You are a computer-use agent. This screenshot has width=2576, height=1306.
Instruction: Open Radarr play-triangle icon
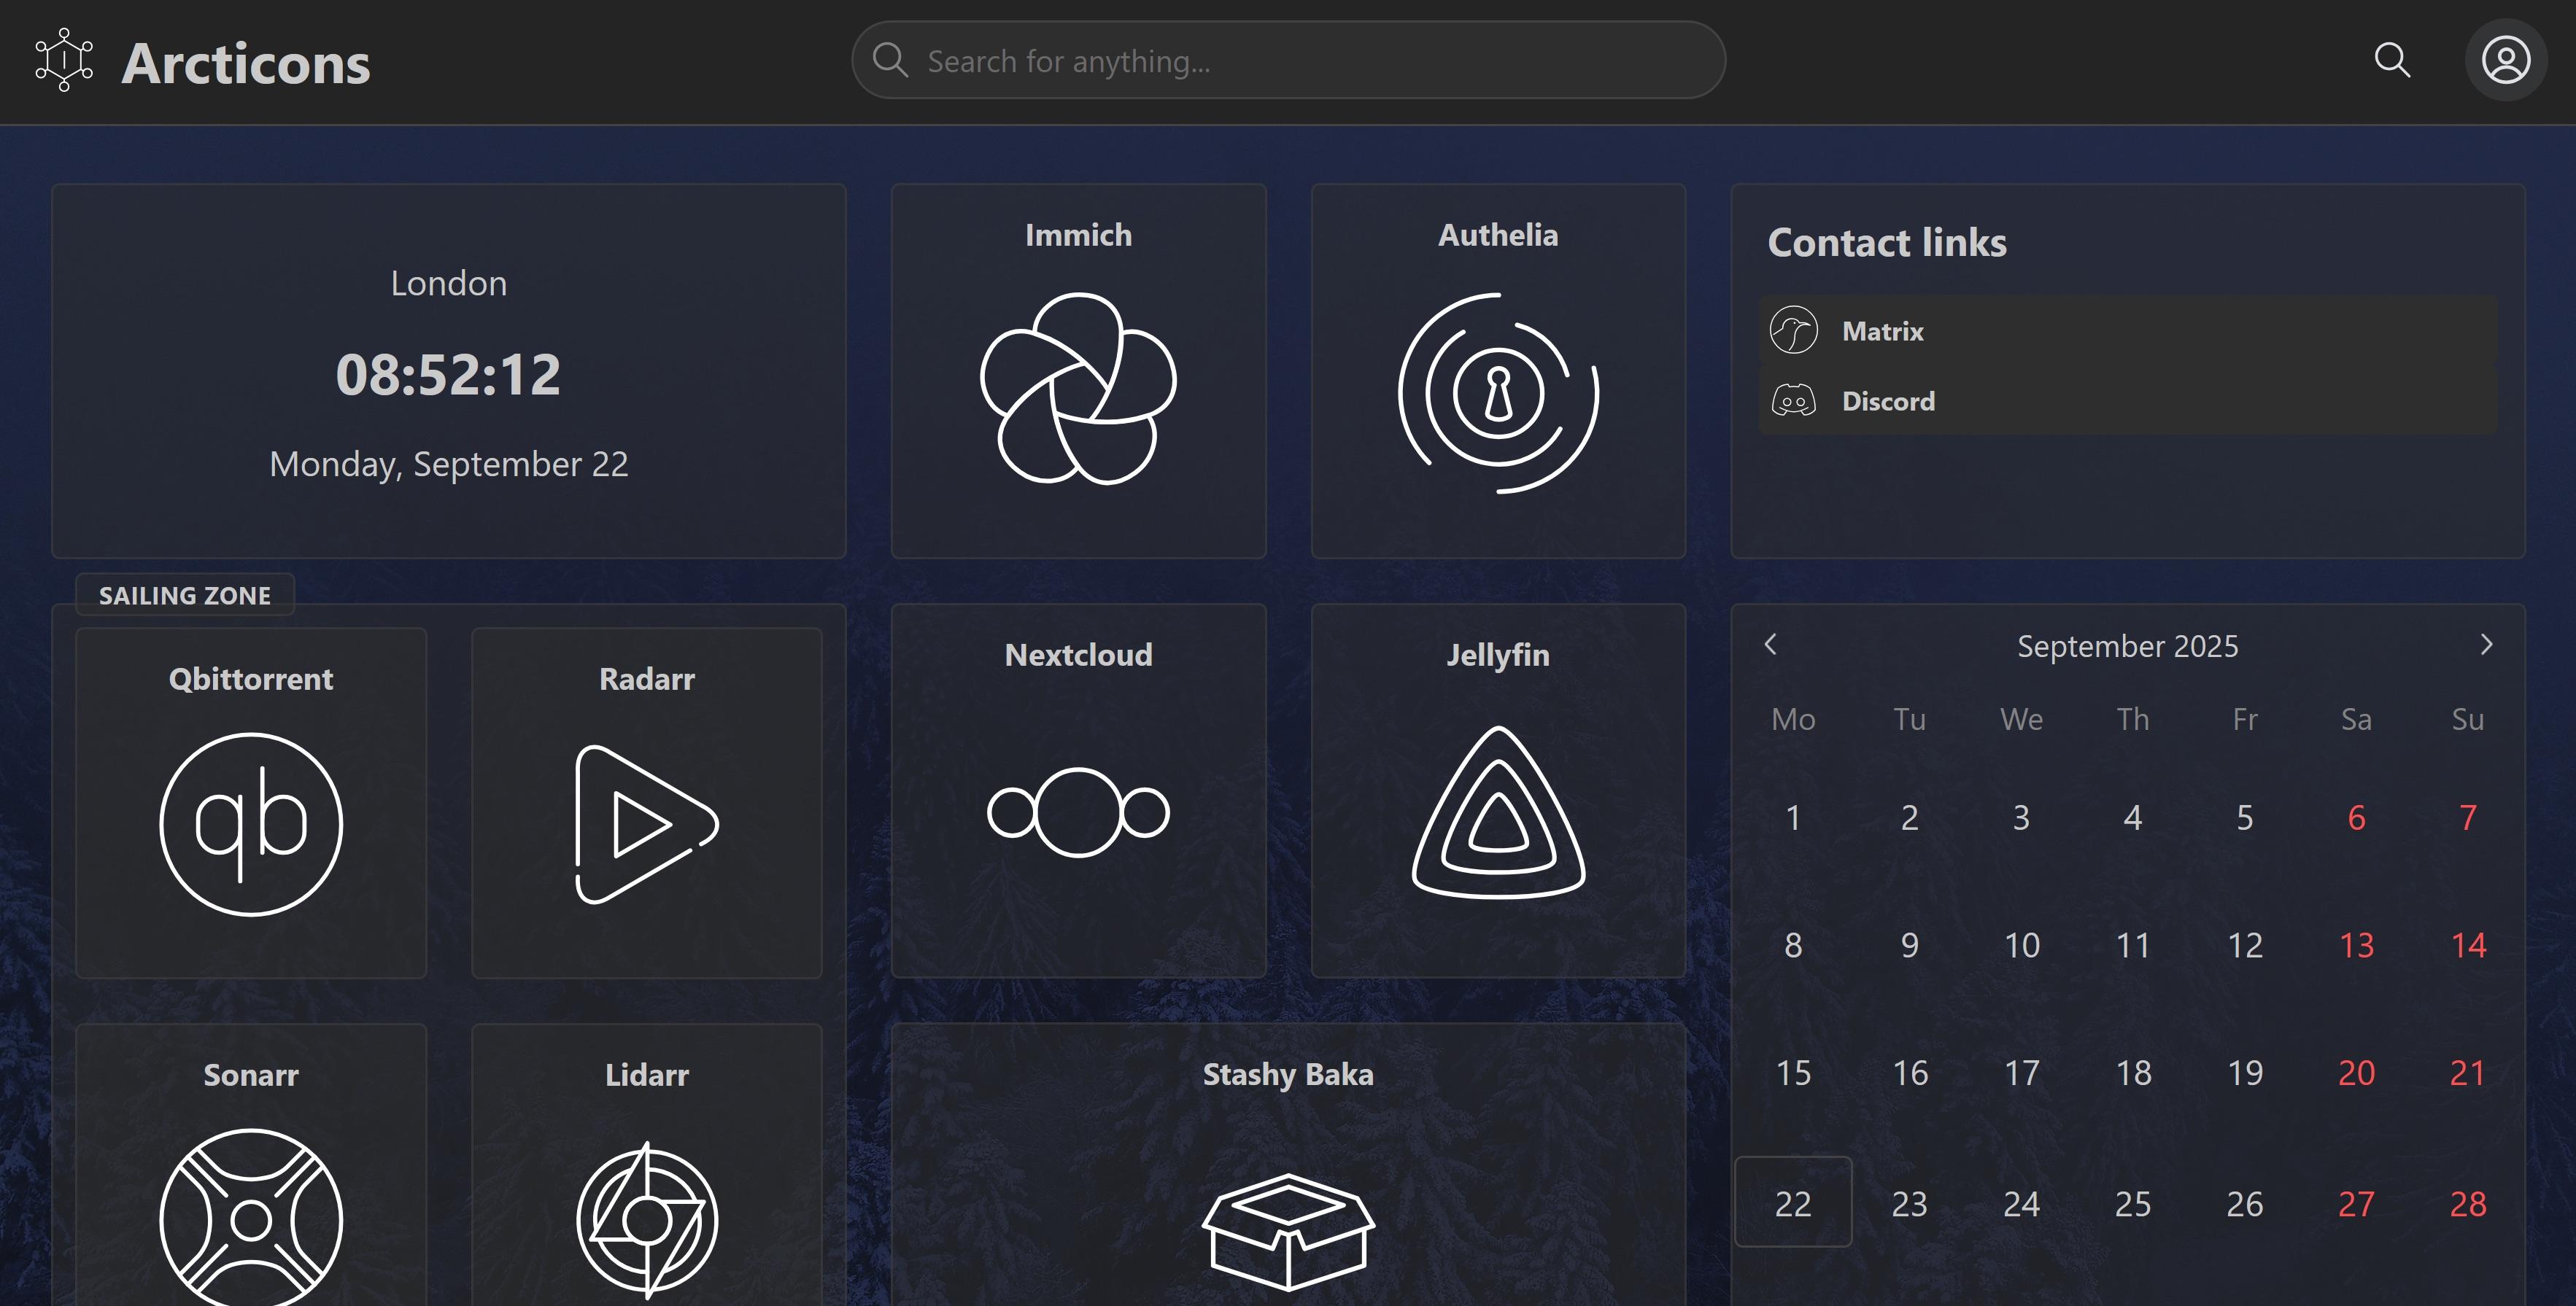pos(646,823)
